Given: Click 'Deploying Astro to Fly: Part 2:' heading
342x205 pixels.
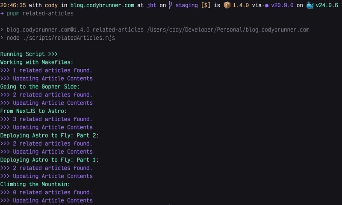Looking at the screenshot, I should (x=49, y=135).
